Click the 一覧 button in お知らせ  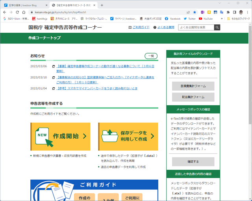(x=151, y=56)
